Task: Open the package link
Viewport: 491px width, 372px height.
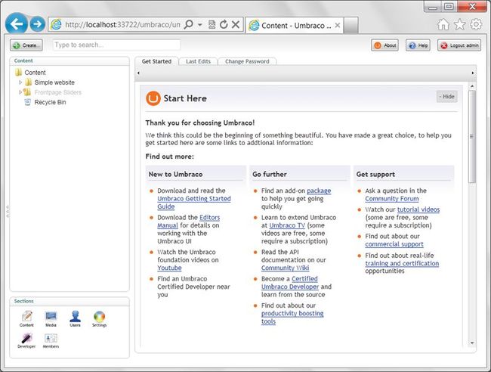Action: coord(319,191)
